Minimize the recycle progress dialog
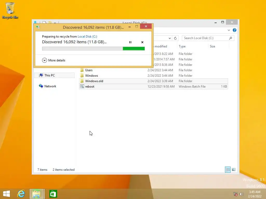This screenshot has height=199, width=266. [x=130, y=27]
